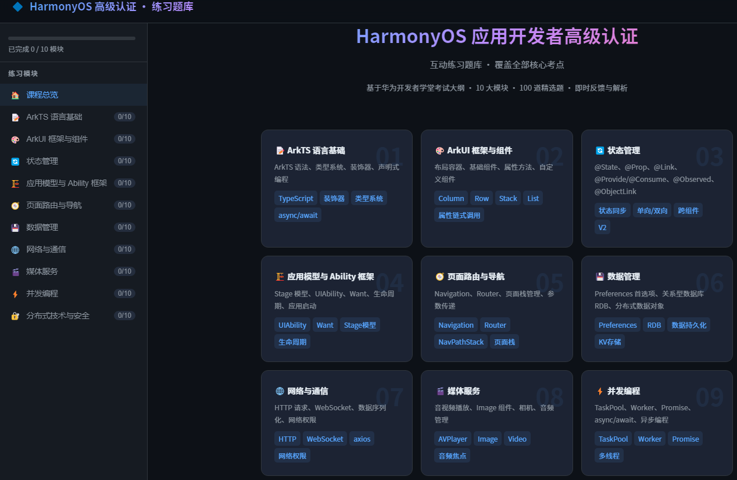
Task: Click the KV存储 tag
Action: tap(610, 342)
